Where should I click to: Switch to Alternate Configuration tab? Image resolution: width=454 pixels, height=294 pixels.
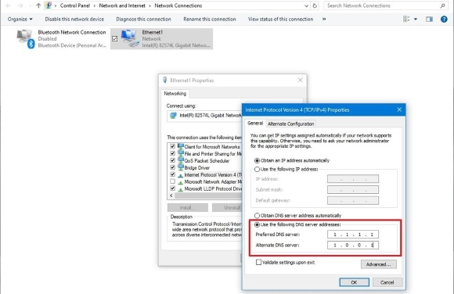pos(290,124)
